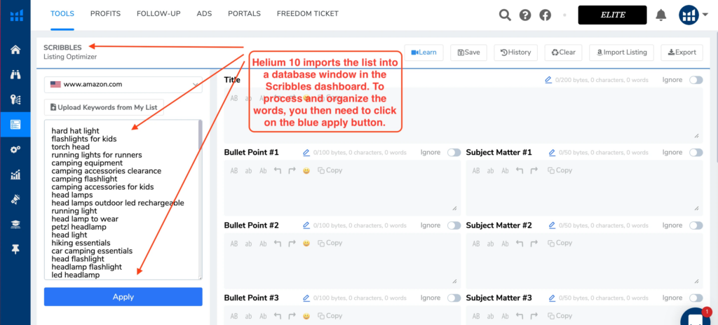Screen dimensions: 718x325
Task: Redo in the Bullet Point #1 toolbar
Action: (x=292, y=170)
